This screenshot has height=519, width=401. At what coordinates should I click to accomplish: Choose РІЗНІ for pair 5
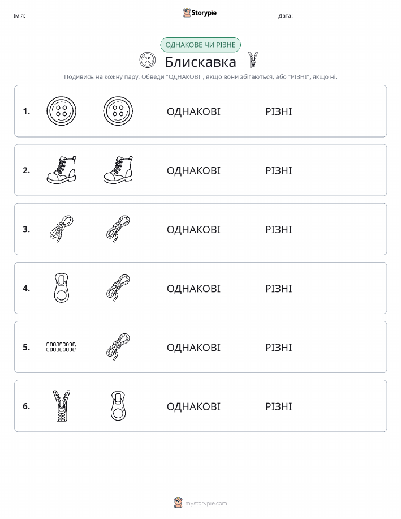(279, 347)
